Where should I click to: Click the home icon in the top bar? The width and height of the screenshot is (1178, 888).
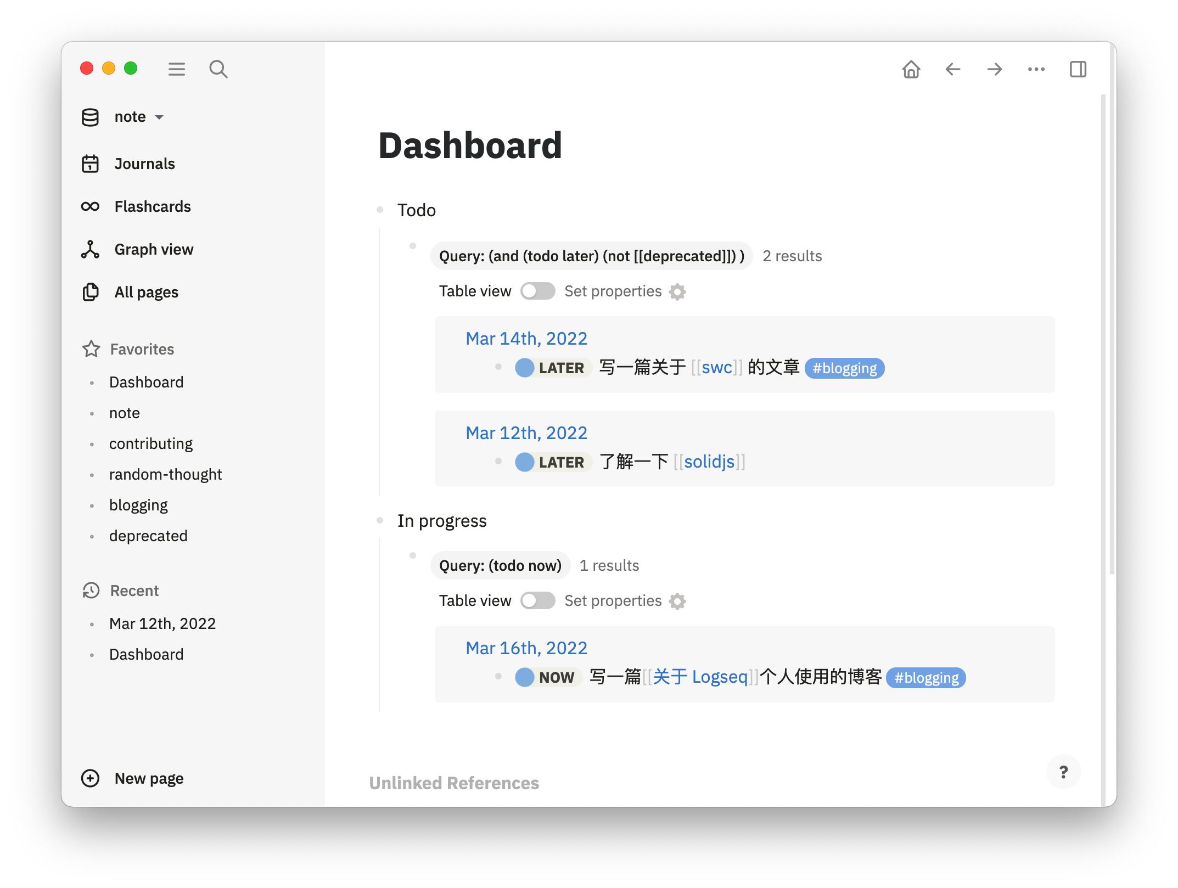911,69
